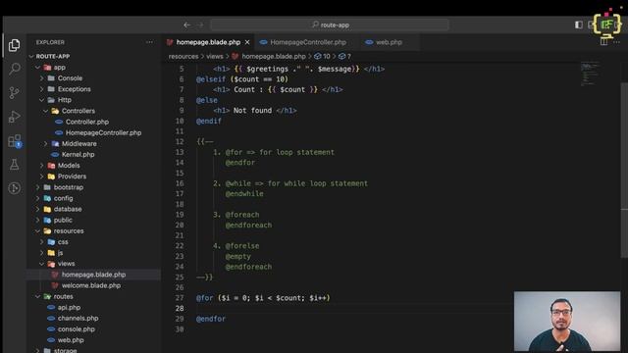The width and height of the screenshot is (628, 353).
Task: Click line number 12 in gutter
Action: click(x=180, y=141)
